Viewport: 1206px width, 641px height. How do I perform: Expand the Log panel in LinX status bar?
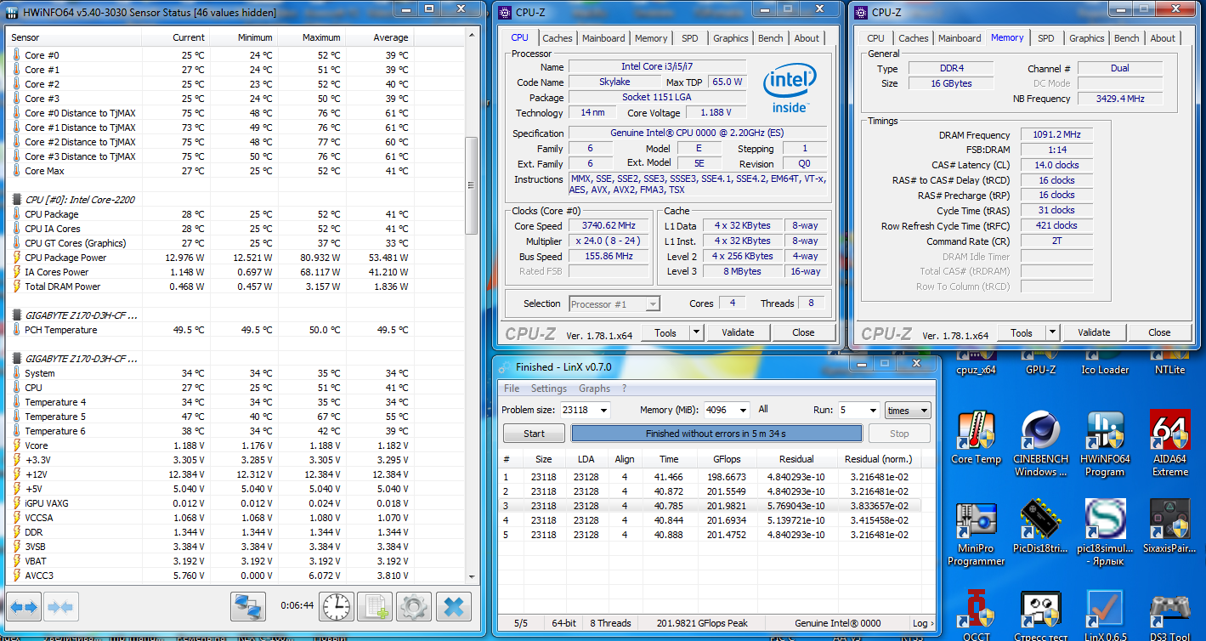pos(923,623)
